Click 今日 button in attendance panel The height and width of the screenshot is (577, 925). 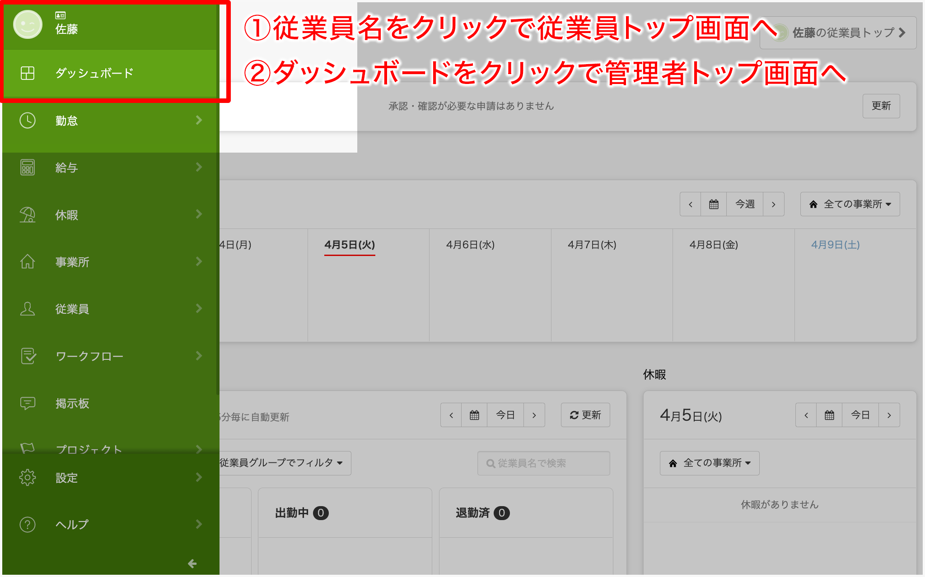tap(505, 415)
